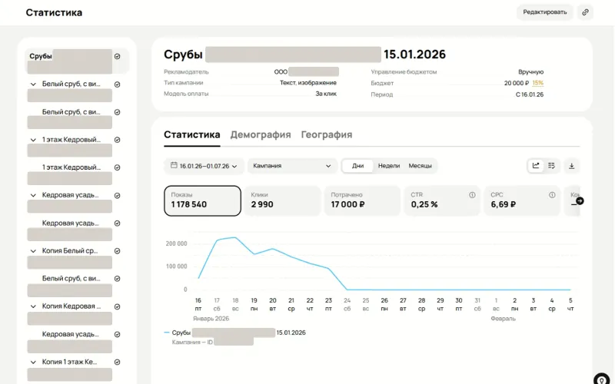Open Копия Белый ср... item in sidebar
The height and width of the screenshot is (384, 615).
coord(70,251)
